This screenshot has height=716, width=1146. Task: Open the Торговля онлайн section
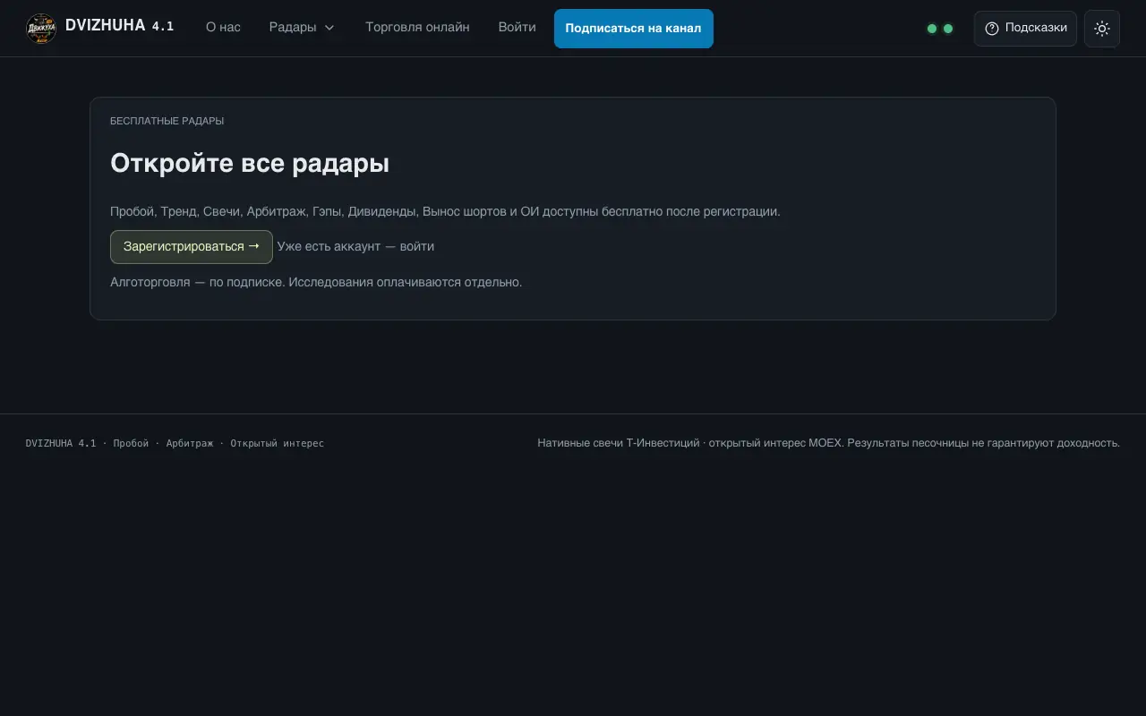click(x=417, y=28)
